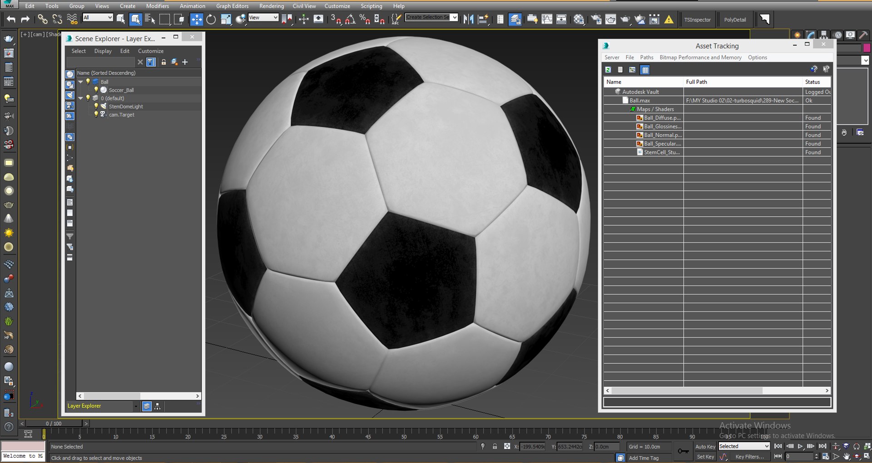Open the View reference coordinate dropdown
The image size is (872, 463).
pyautogui.click(x=263, y=17)
